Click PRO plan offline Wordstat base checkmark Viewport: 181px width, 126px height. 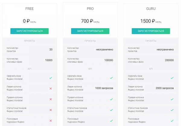pyautogui.click(x=111, y=78)
